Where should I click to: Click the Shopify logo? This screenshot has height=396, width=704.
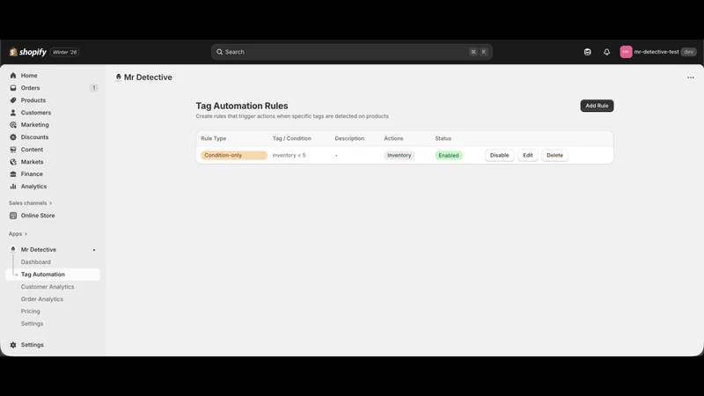28,52
